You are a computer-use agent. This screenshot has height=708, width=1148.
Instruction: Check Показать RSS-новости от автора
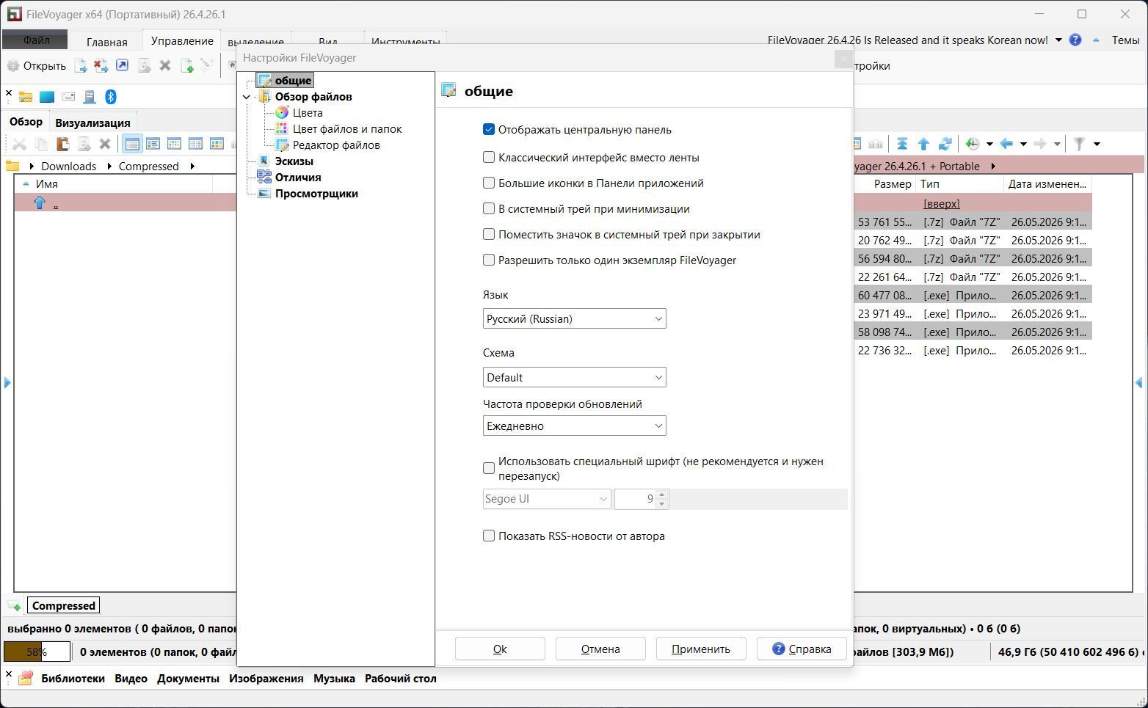(x=489, y=536)
